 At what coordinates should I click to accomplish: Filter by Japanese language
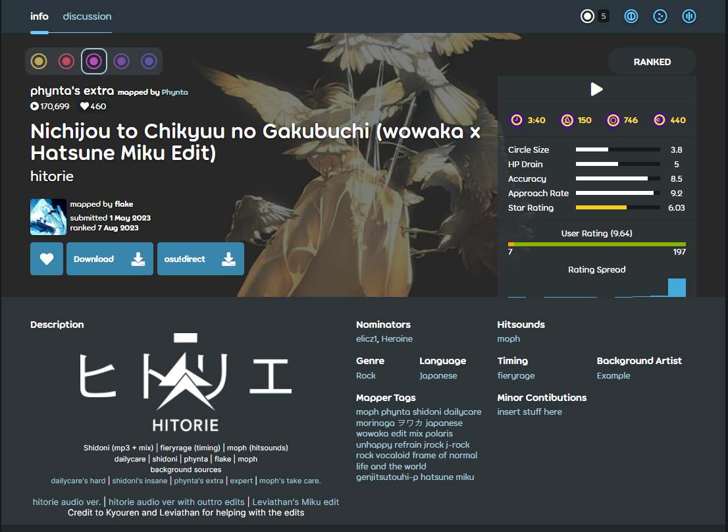438,375
